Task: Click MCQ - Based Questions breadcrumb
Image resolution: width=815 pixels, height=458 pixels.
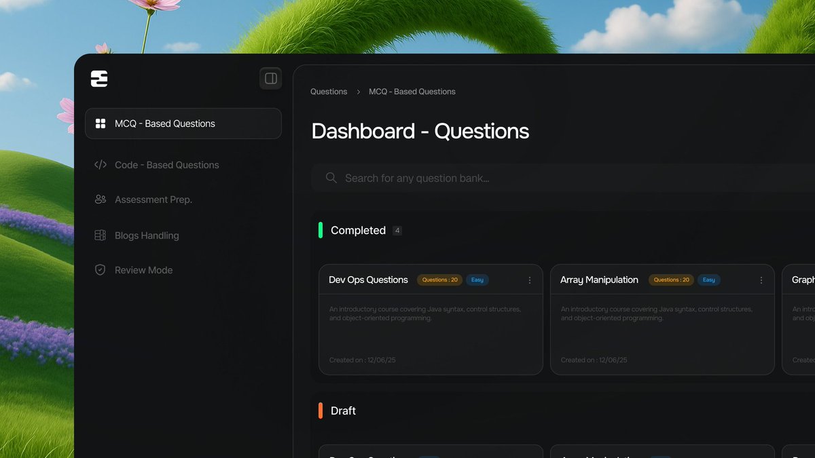Action: tap(412, 92)
